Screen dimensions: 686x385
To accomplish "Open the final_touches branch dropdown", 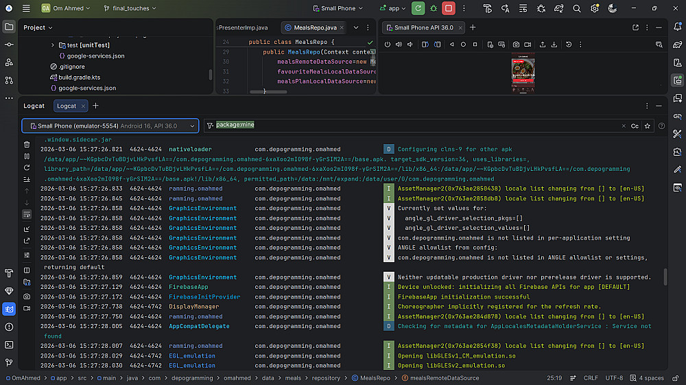I will click(x=130, y=8).
